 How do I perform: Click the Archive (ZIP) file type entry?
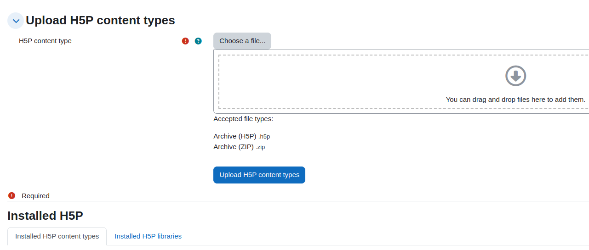pos(239,147)
